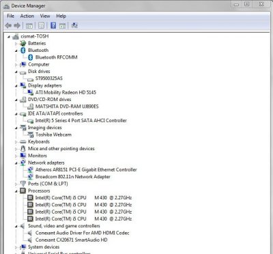Click the Show/Hide Console Tree icon
The image size is (273, 254).
click(x=29, y=25)
